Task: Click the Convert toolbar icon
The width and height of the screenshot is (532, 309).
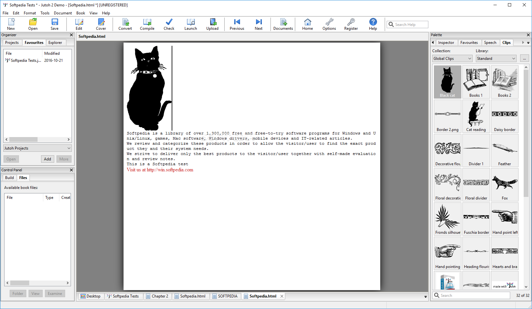Action: (x=125, y=24)
